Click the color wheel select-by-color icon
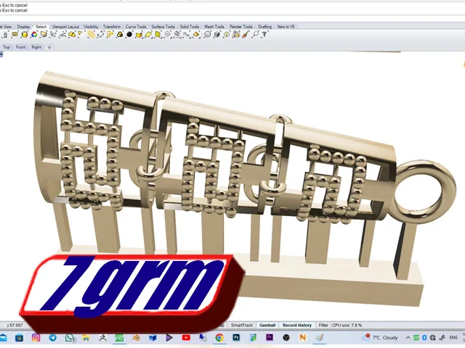The height and width of the screenshot is (348, 465). [x=34, y=35]
